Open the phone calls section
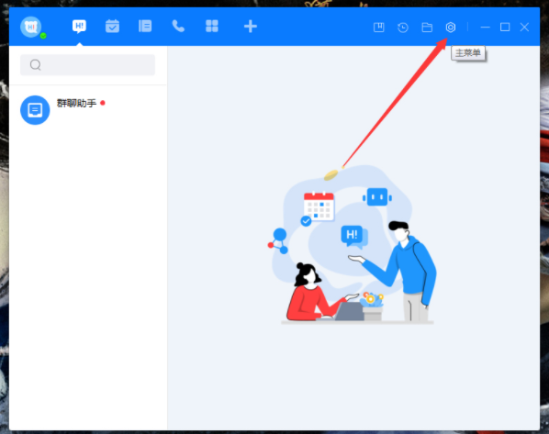The width and height of the screenshot is (549, 434). 178,27
